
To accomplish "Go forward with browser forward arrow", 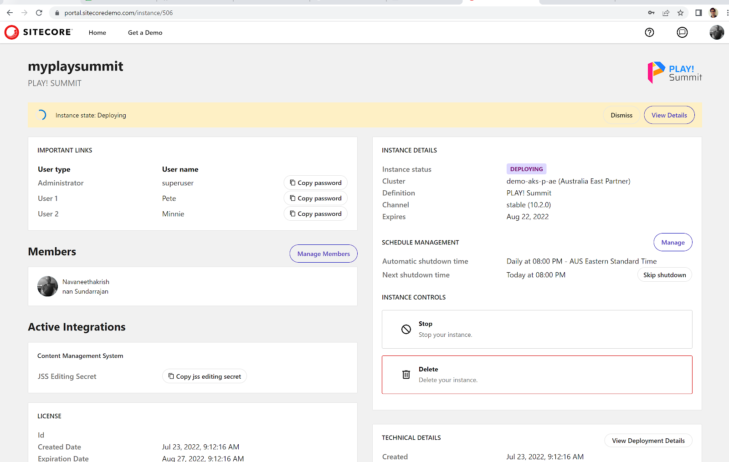I will pyautogui.click(x=25, y=13).
